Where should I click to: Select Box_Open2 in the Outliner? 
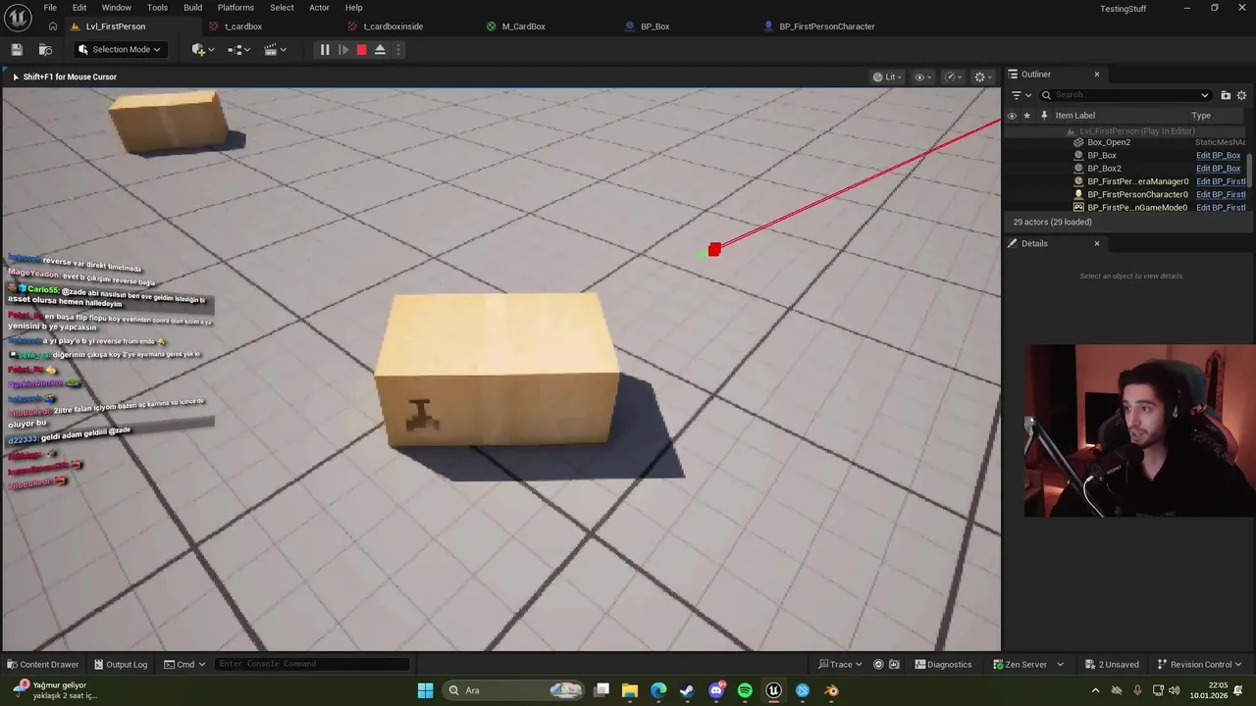tap(1108, 142)
